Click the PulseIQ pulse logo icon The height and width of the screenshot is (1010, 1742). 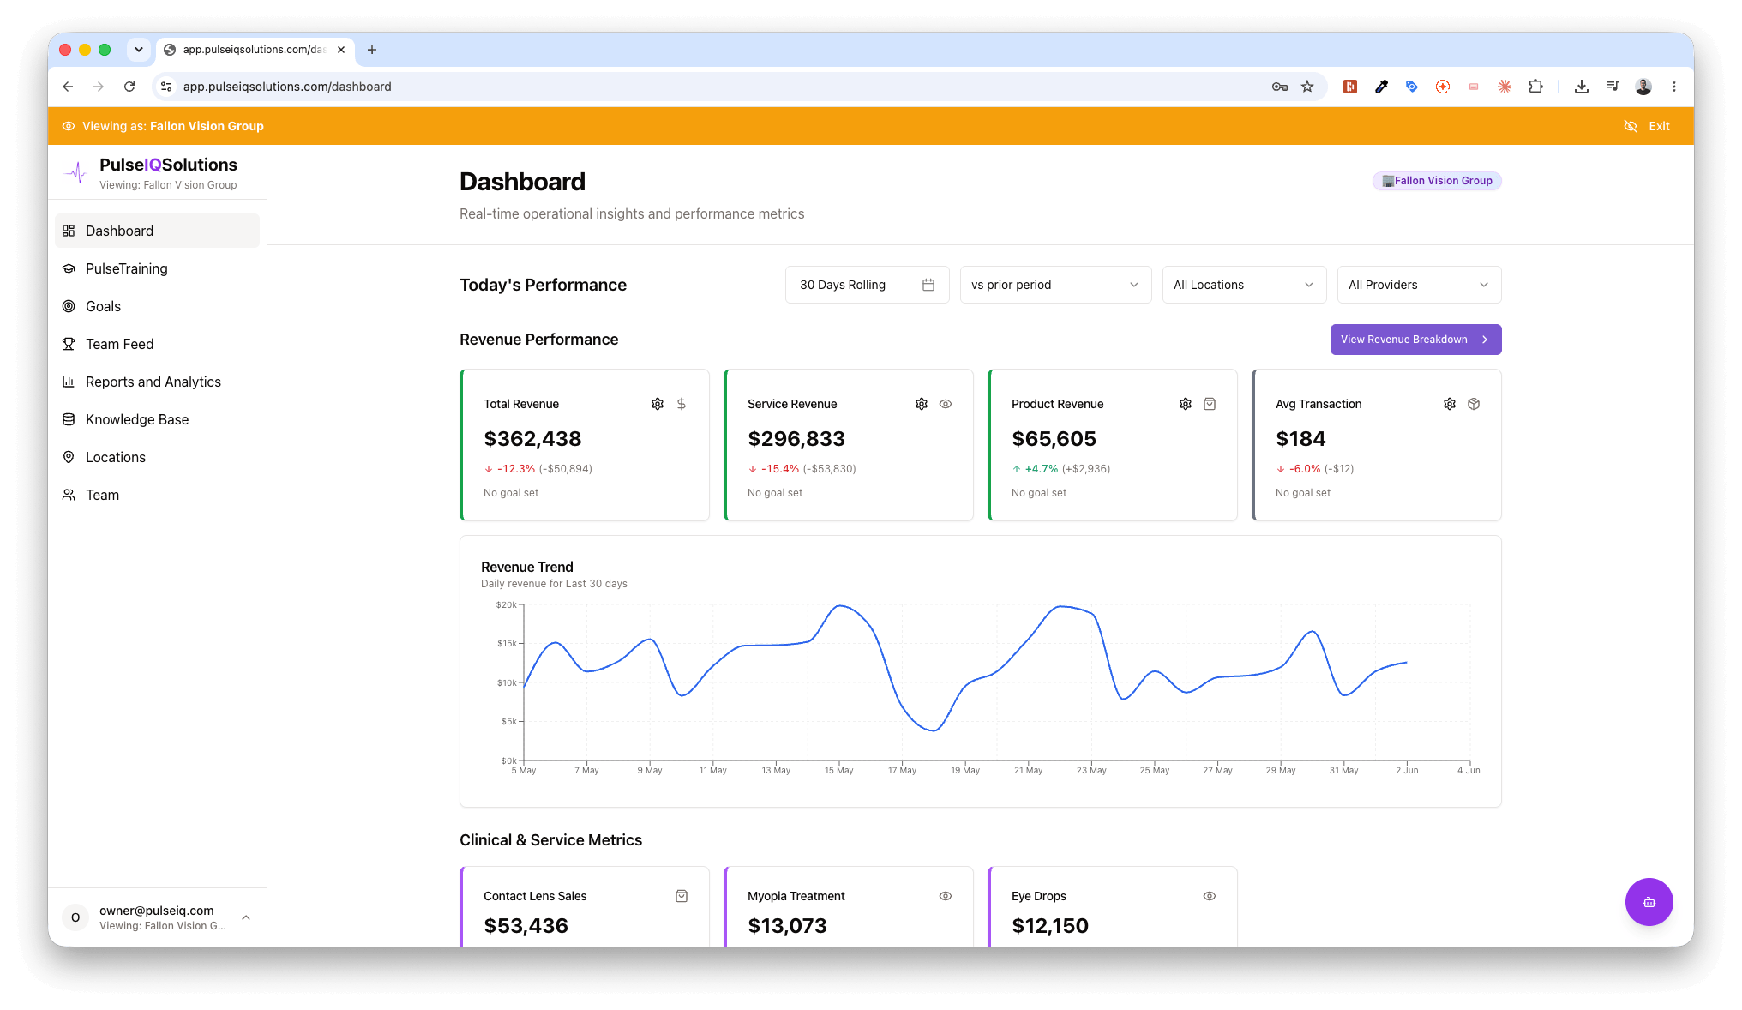pos(76,172)
